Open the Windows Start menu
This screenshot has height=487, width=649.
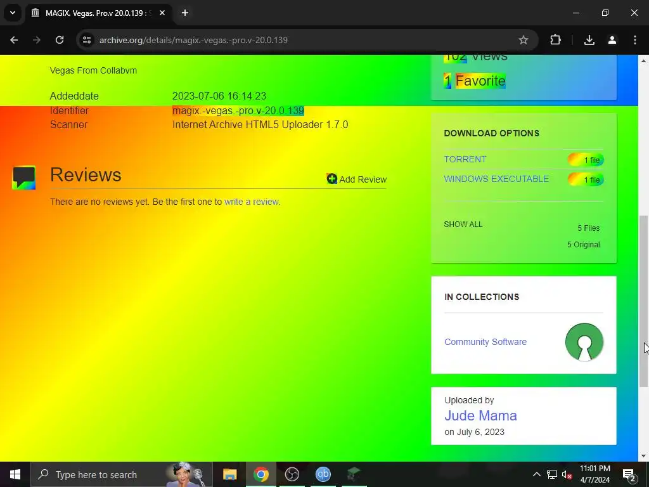(15, 474)
